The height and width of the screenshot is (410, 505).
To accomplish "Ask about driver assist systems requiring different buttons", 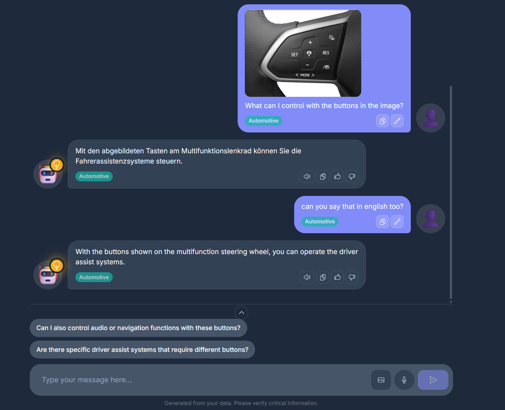I will click(x=142, y=350).
